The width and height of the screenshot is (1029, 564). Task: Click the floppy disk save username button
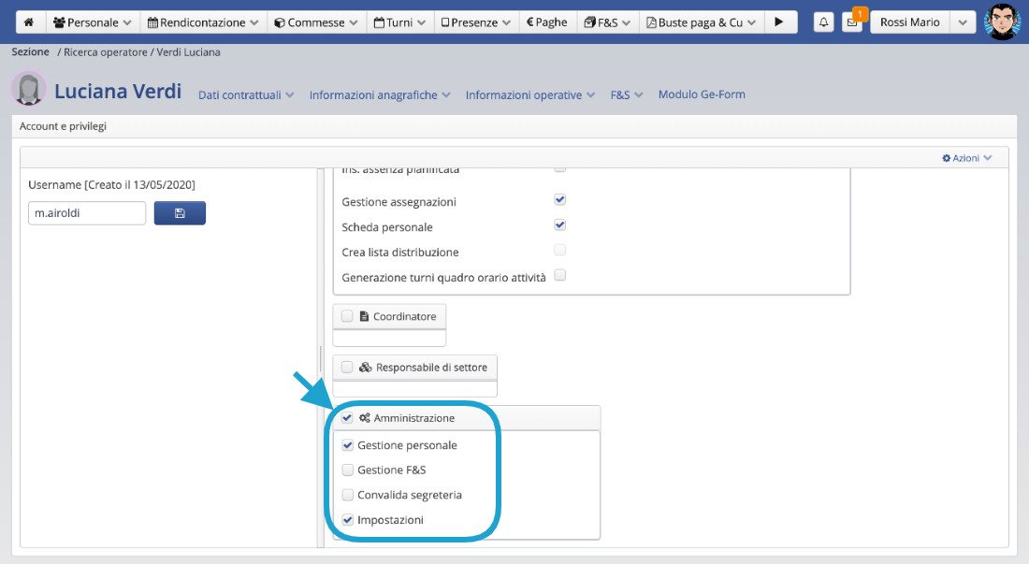point(180,213)
